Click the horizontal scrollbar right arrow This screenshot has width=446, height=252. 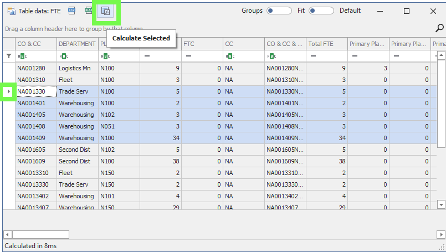(433, 234)
